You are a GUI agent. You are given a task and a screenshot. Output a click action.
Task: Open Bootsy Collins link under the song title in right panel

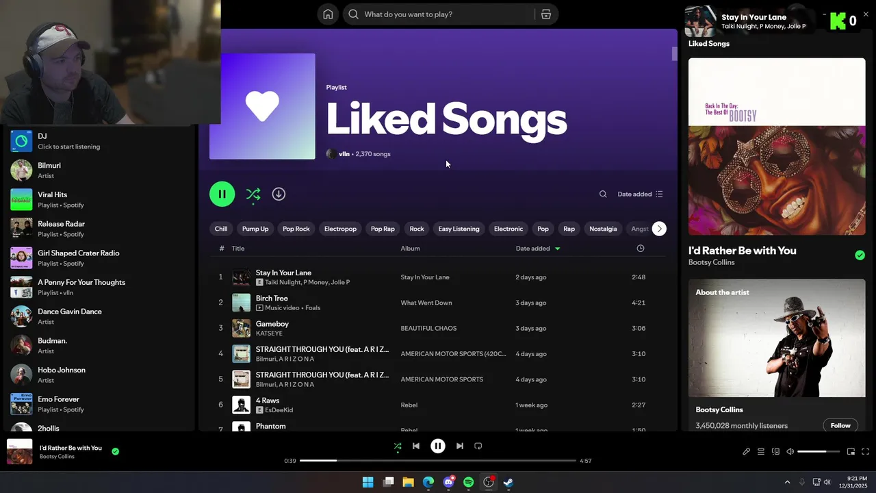[711, 262]
